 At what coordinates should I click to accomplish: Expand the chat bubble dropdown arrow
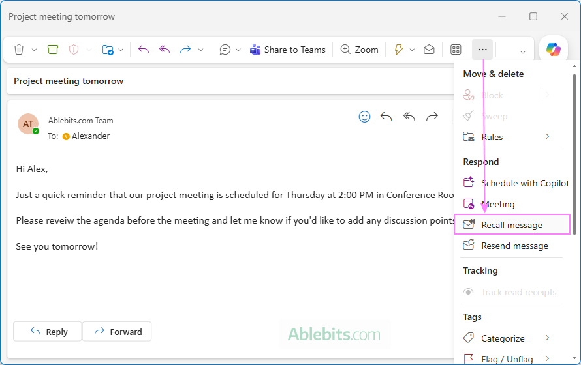[238, 50]
